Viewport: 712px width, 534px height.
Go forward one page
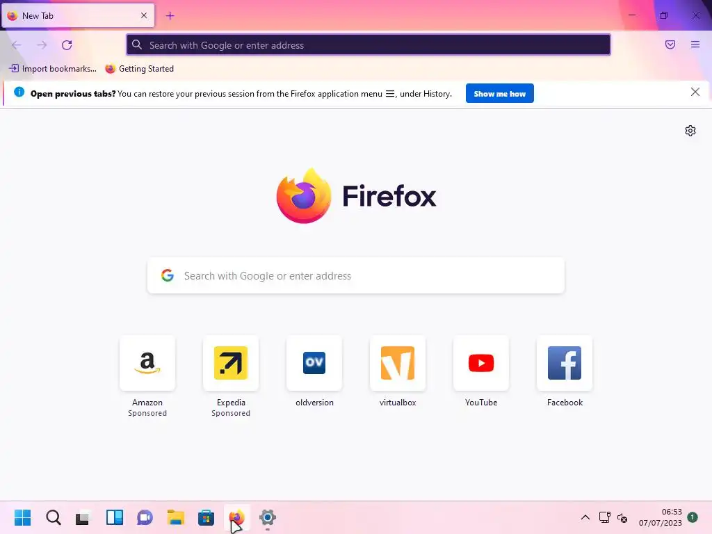(x=42, y=45)
